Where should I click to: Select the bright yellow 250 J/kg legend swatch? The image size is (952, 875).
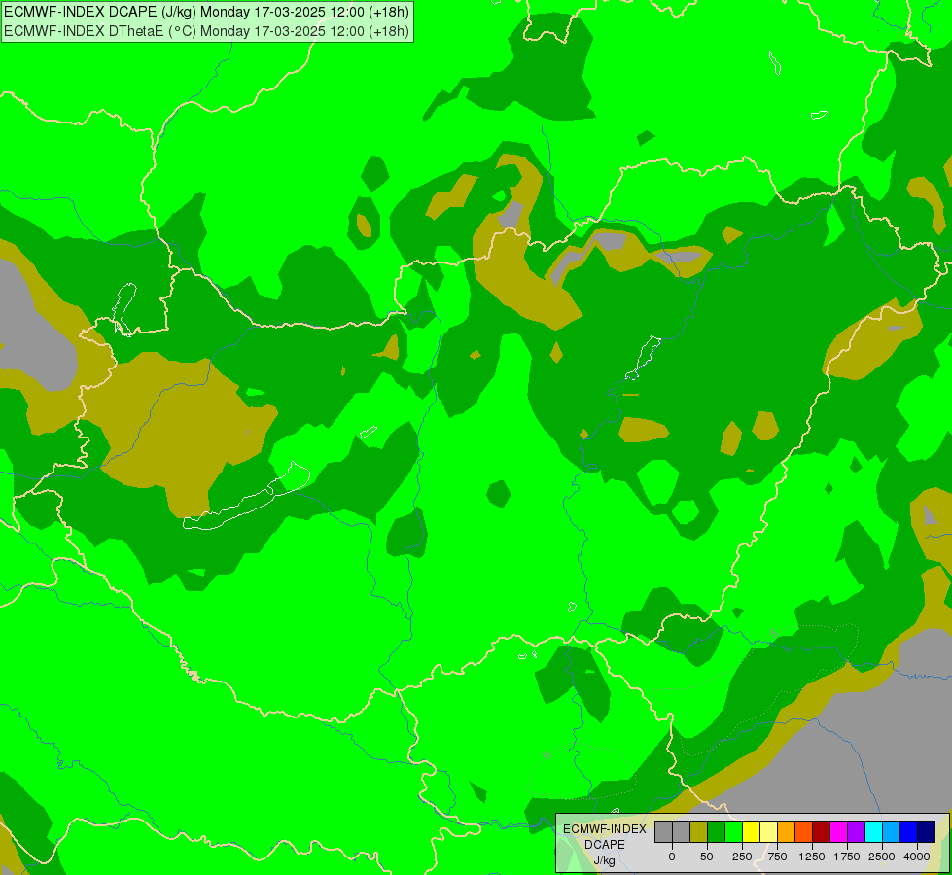[x=751, y=832]
